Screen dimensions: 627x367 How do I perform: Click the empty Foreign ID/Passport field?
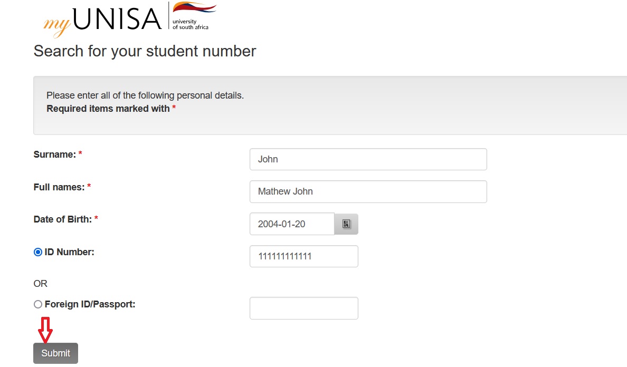pos(303,308)
